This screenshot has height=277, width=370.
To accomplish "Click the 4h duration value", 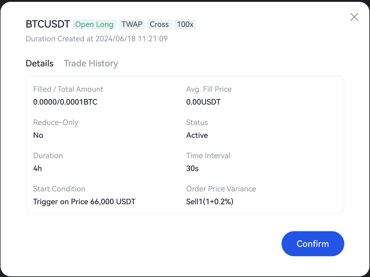I will [x=38, y=168].
